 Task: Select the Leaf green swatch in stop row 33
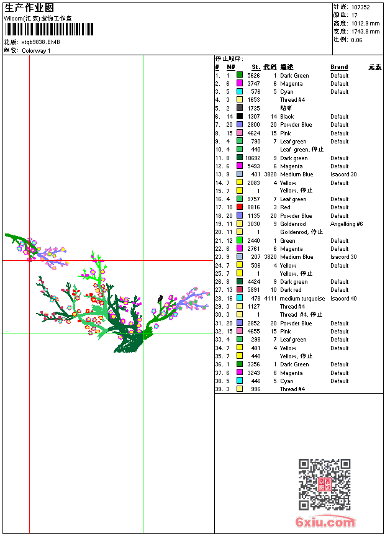click(x=240, y=339)
